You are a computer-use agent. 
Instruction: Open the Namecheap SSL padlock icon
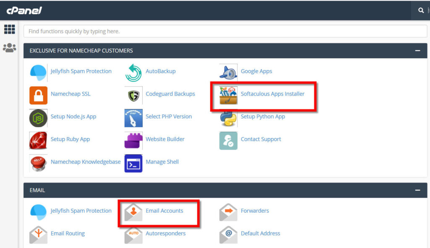(x=38, y=95)
